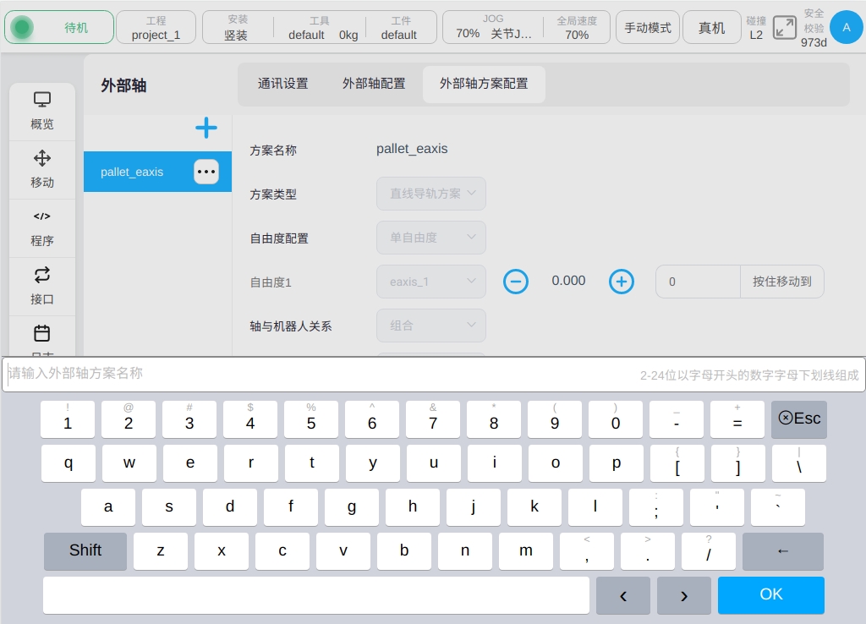Tap the p key

617,463
